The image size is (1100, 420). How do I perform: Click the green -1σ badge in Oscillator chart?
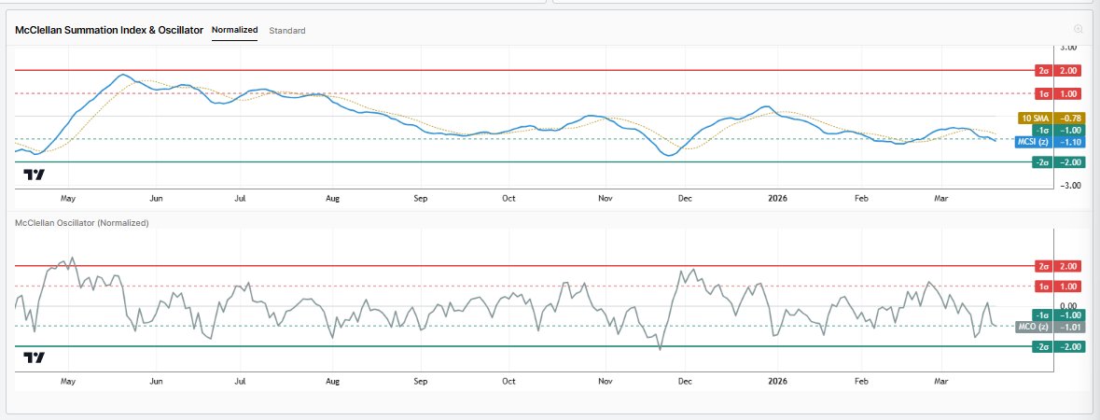click(1041, 315)
